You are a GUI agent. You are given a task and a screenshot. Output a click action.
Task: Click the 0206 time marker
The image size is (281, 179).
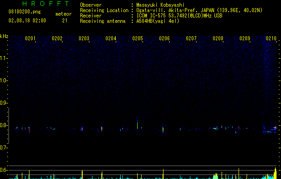point(164,38)
